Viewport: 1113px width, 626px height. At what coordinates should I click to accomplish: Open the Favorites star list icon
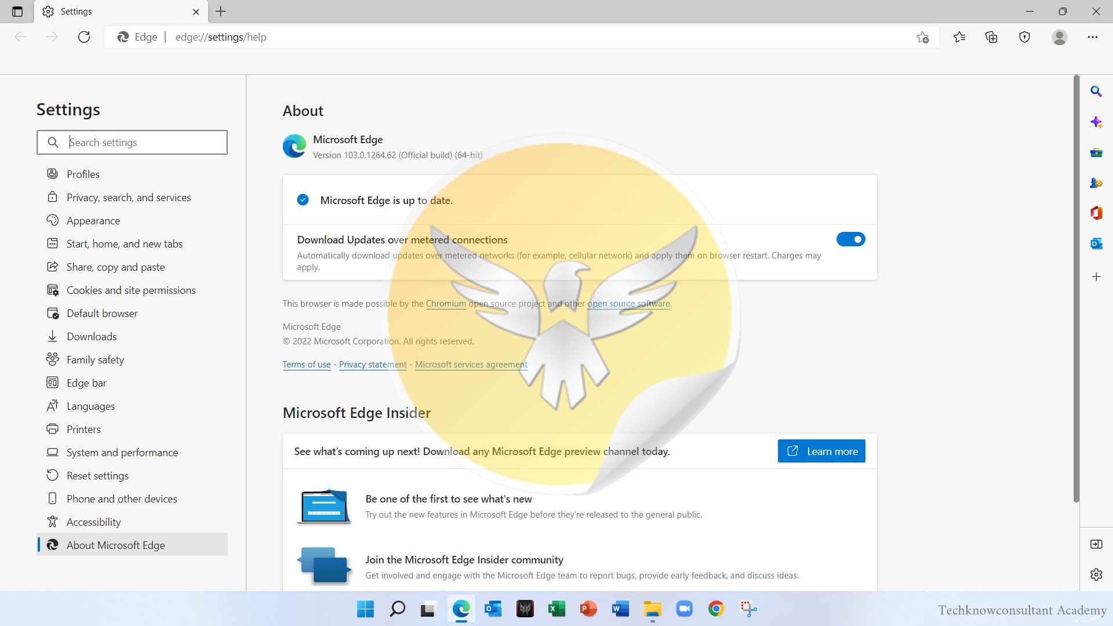tap(959, 37)
